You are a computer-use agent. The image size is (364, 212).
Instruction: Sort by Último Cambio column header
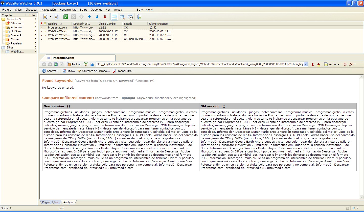[110, 24]
